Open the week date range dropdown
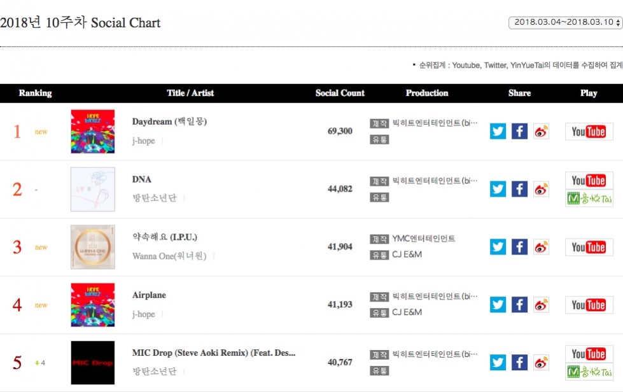The height and width of the screenshot is (392, 623). point(565,22)
